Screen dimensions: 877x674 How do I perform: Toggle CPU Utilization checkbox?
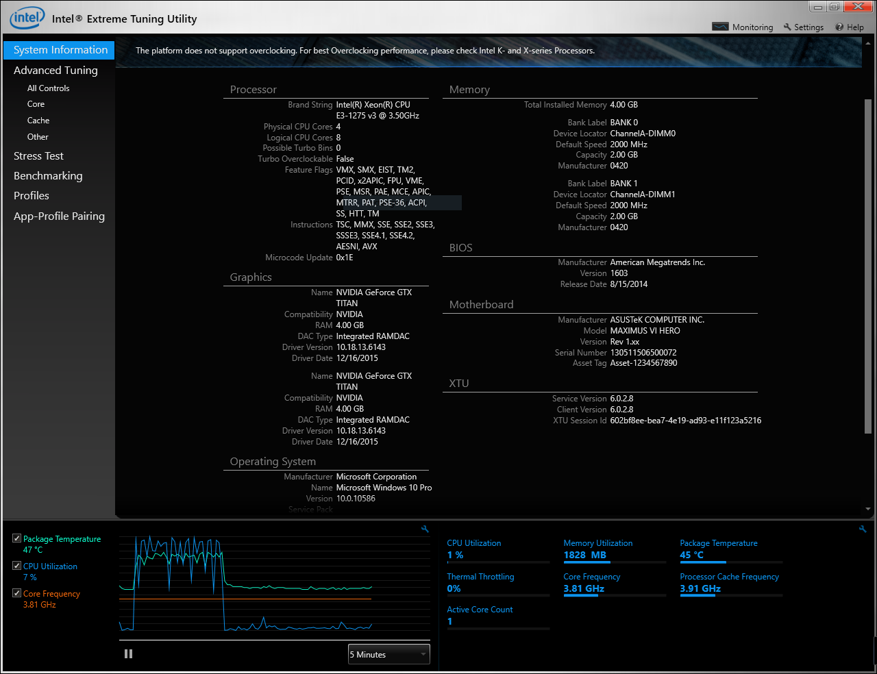pyautogui.click(x=17, y=566)
